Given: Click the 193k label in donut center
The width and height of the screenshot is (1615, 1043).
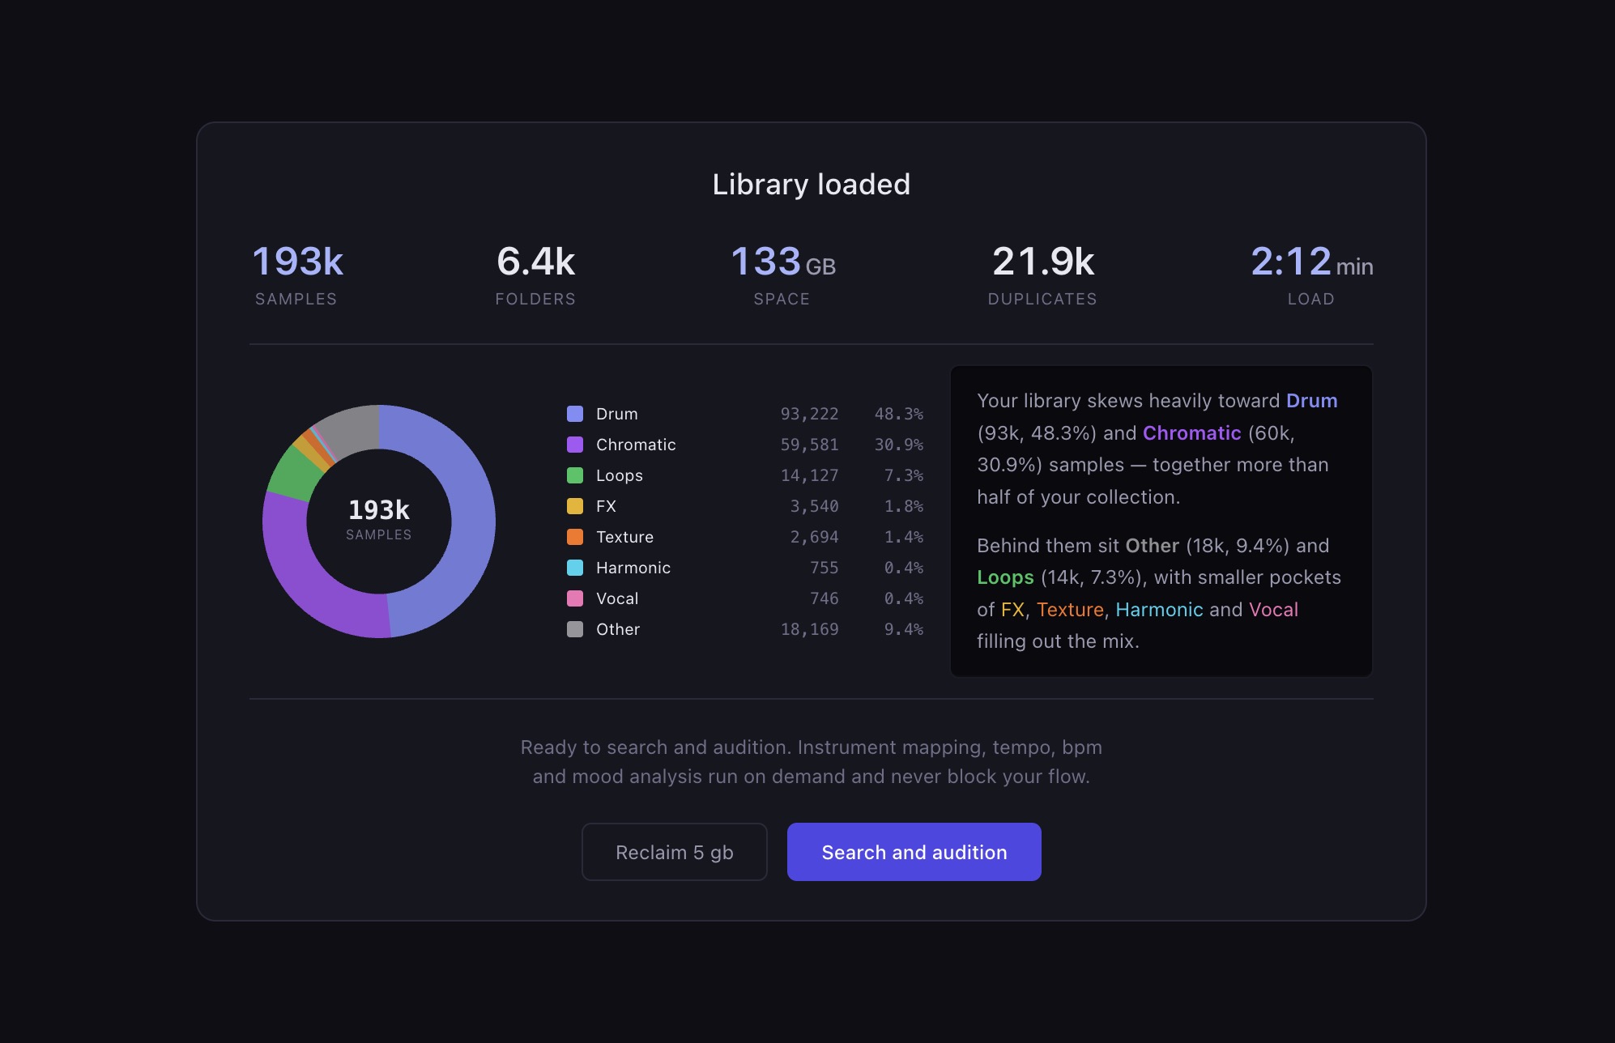Looking at the screenshot, I should coord(378,510).
